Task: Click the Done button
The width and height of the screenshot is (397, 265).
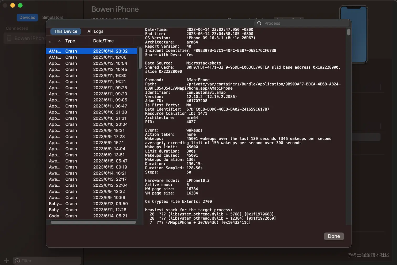Action: point(334,236)
